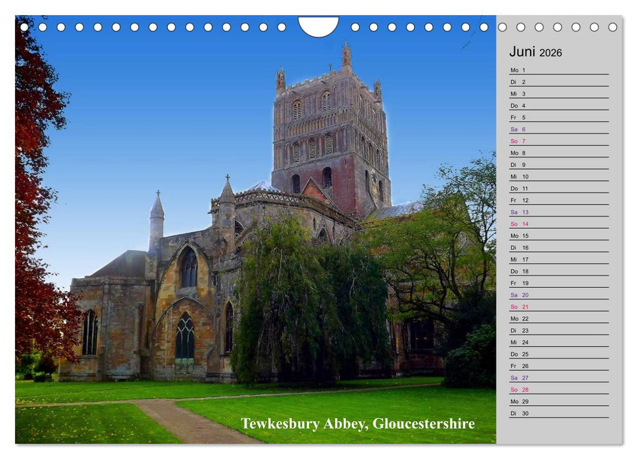
Task: Select the So 28 row
Action: pos(559,389)
